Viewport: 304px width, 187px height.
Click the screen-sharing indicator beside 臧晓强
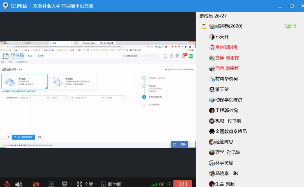(x=288, y=26)
